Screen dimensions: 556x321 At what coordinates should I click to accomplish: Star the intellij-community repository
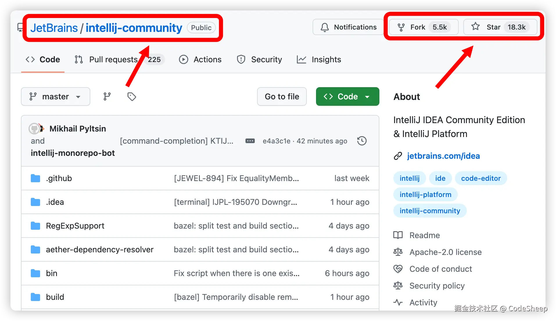point(500,27)
